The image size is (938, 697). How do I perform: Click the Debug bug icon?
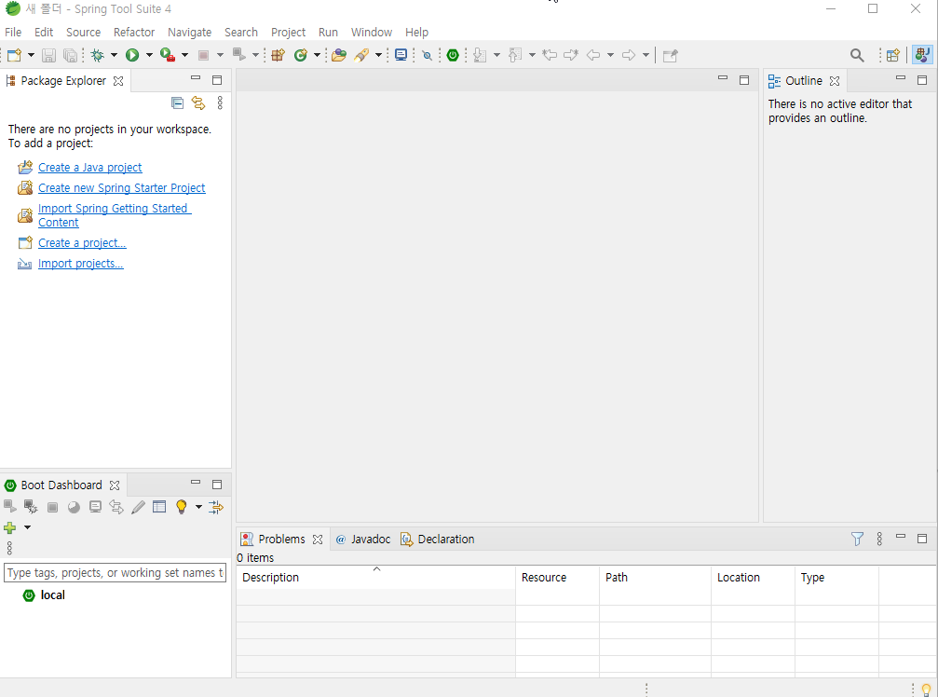pyautogui.click(x=98, y=56)
